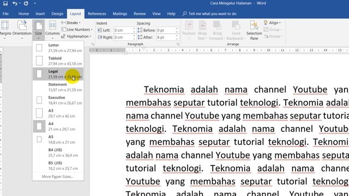Click the Indent Right spinner arrows

point(134,38)
